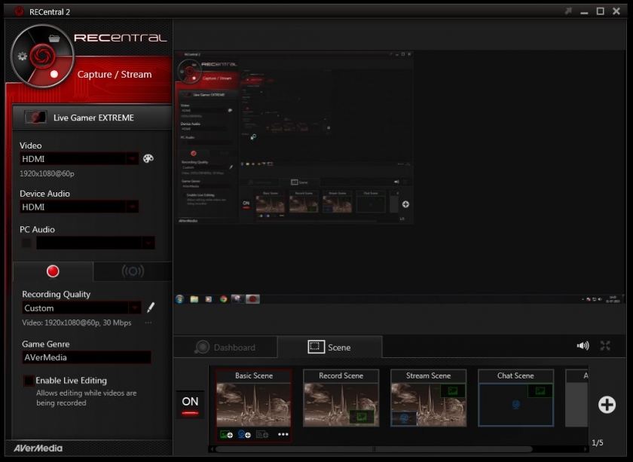Open the file folder on the RECentral dial

pyautogui.click(x=54, y=38)
